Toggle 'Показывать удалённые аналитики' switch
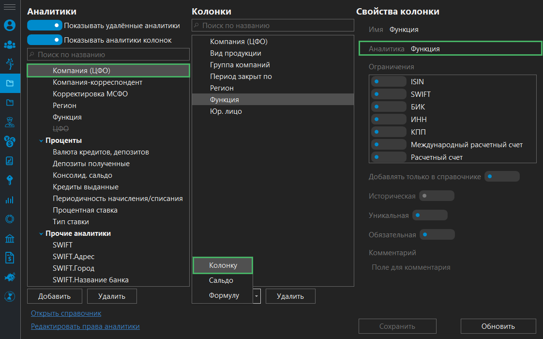This screenshot has height=339, width=543. click(x=45, y=25)
